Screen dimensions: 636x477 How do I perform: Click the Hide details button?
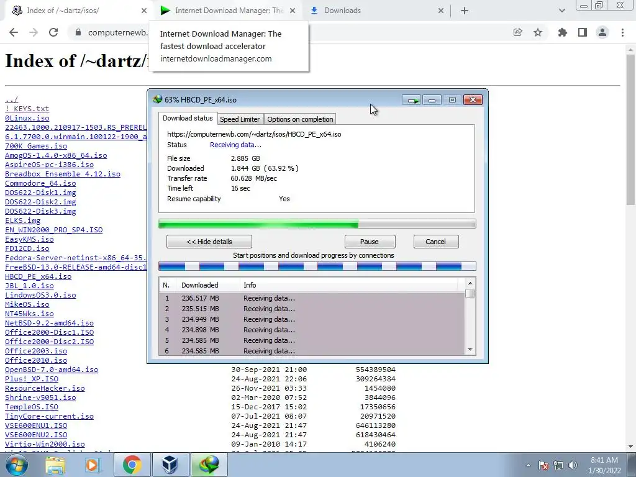pos(209,242)
